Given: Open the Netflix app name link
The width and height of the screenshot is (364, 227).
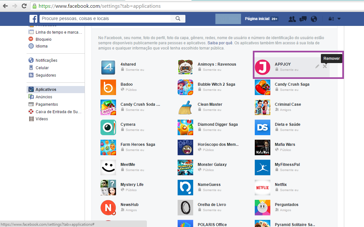Looking at the screenshot, I should click(281, 185).
